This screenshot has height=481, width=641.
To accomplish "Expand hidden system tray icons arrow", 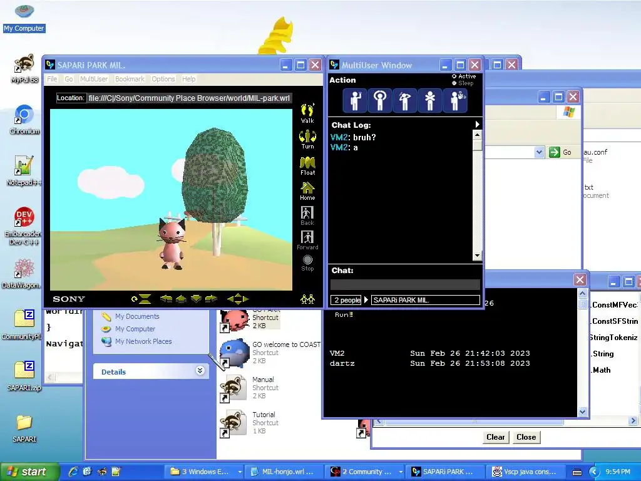I will 593,472.
